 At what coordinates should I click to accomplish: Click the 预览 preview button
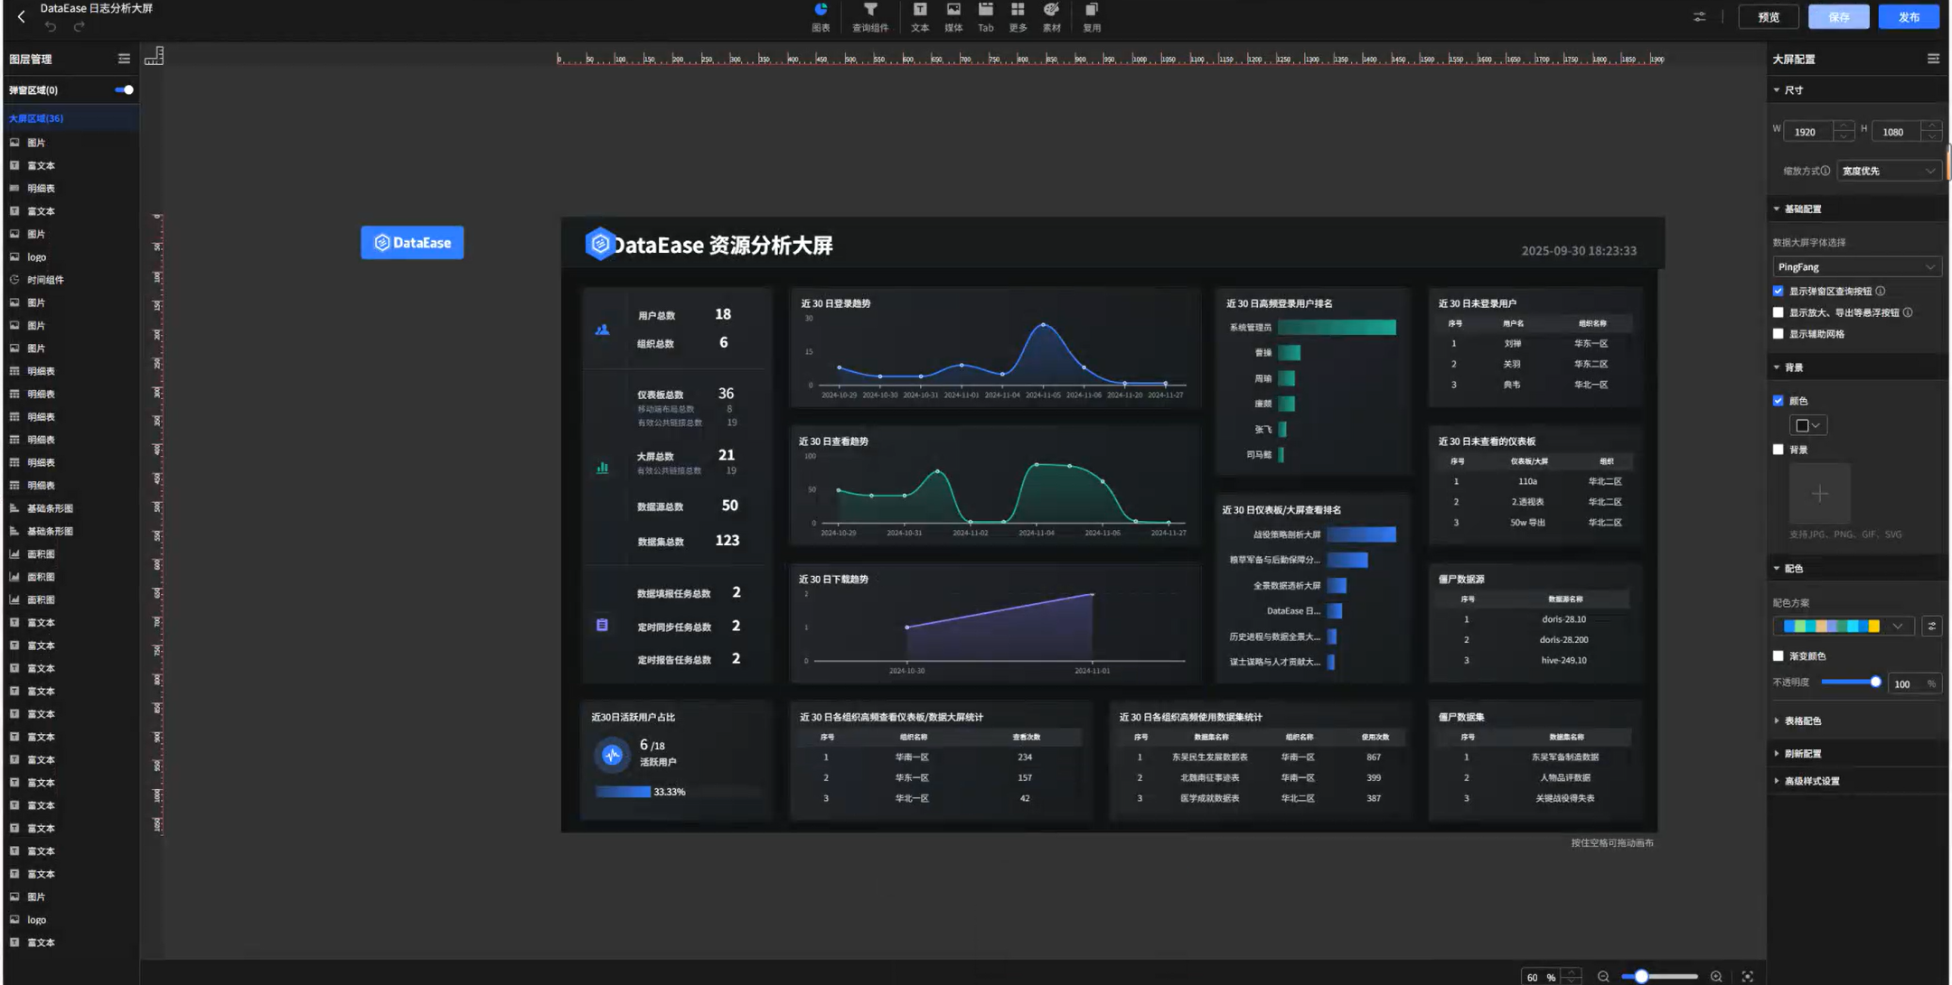1768,17
